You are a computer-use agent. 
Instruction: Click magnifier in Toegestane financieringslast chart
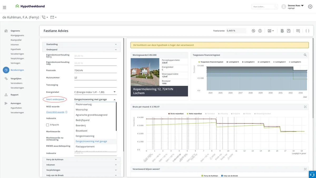pos(305,55)
